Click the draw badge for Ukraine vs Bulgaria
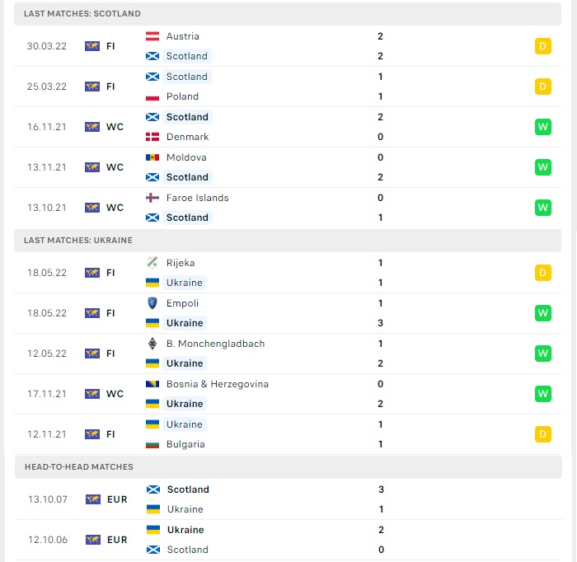The image size is (577, 562). [x=542, y=434]
